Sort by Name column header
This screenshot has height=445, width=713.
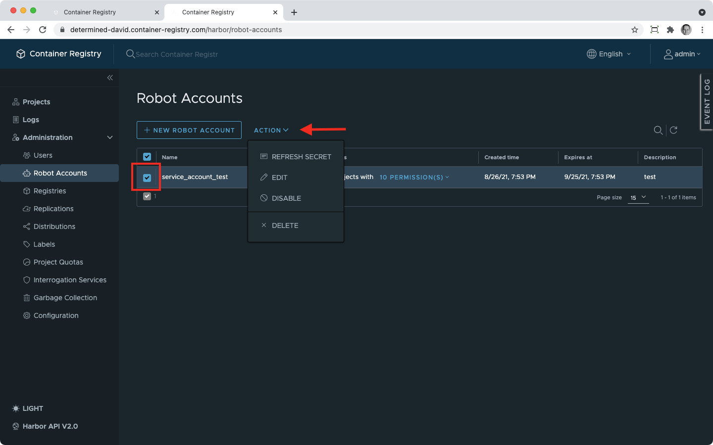point(170,157)
